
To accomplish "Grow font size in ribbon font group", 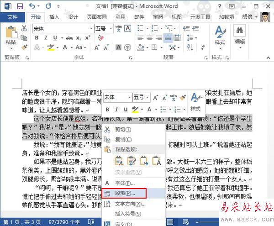I will click(97, 47).
